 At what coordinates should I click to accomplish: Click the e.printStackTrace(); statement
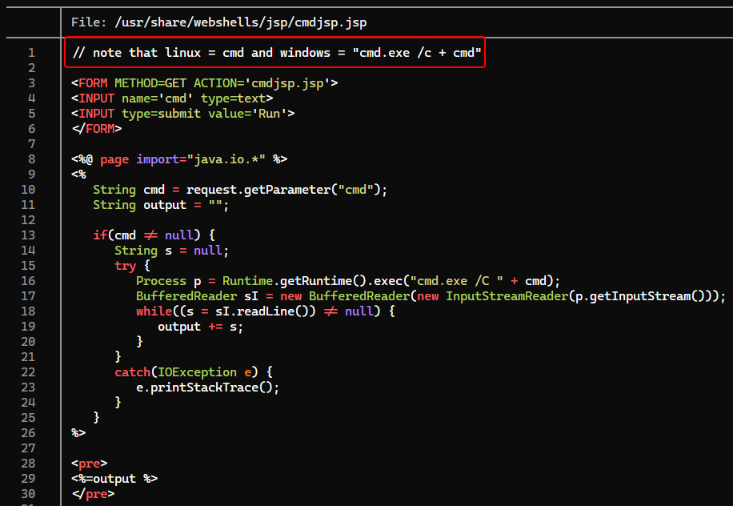point(207,388)
